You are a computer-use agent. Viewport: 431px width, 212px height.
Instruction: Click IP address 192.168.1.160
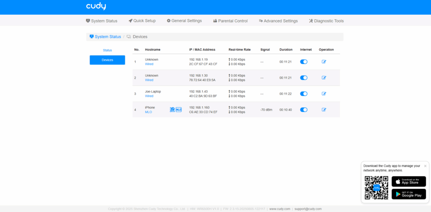199,107
